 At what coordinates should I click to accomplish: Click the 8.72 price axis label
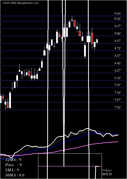[117, 48]
